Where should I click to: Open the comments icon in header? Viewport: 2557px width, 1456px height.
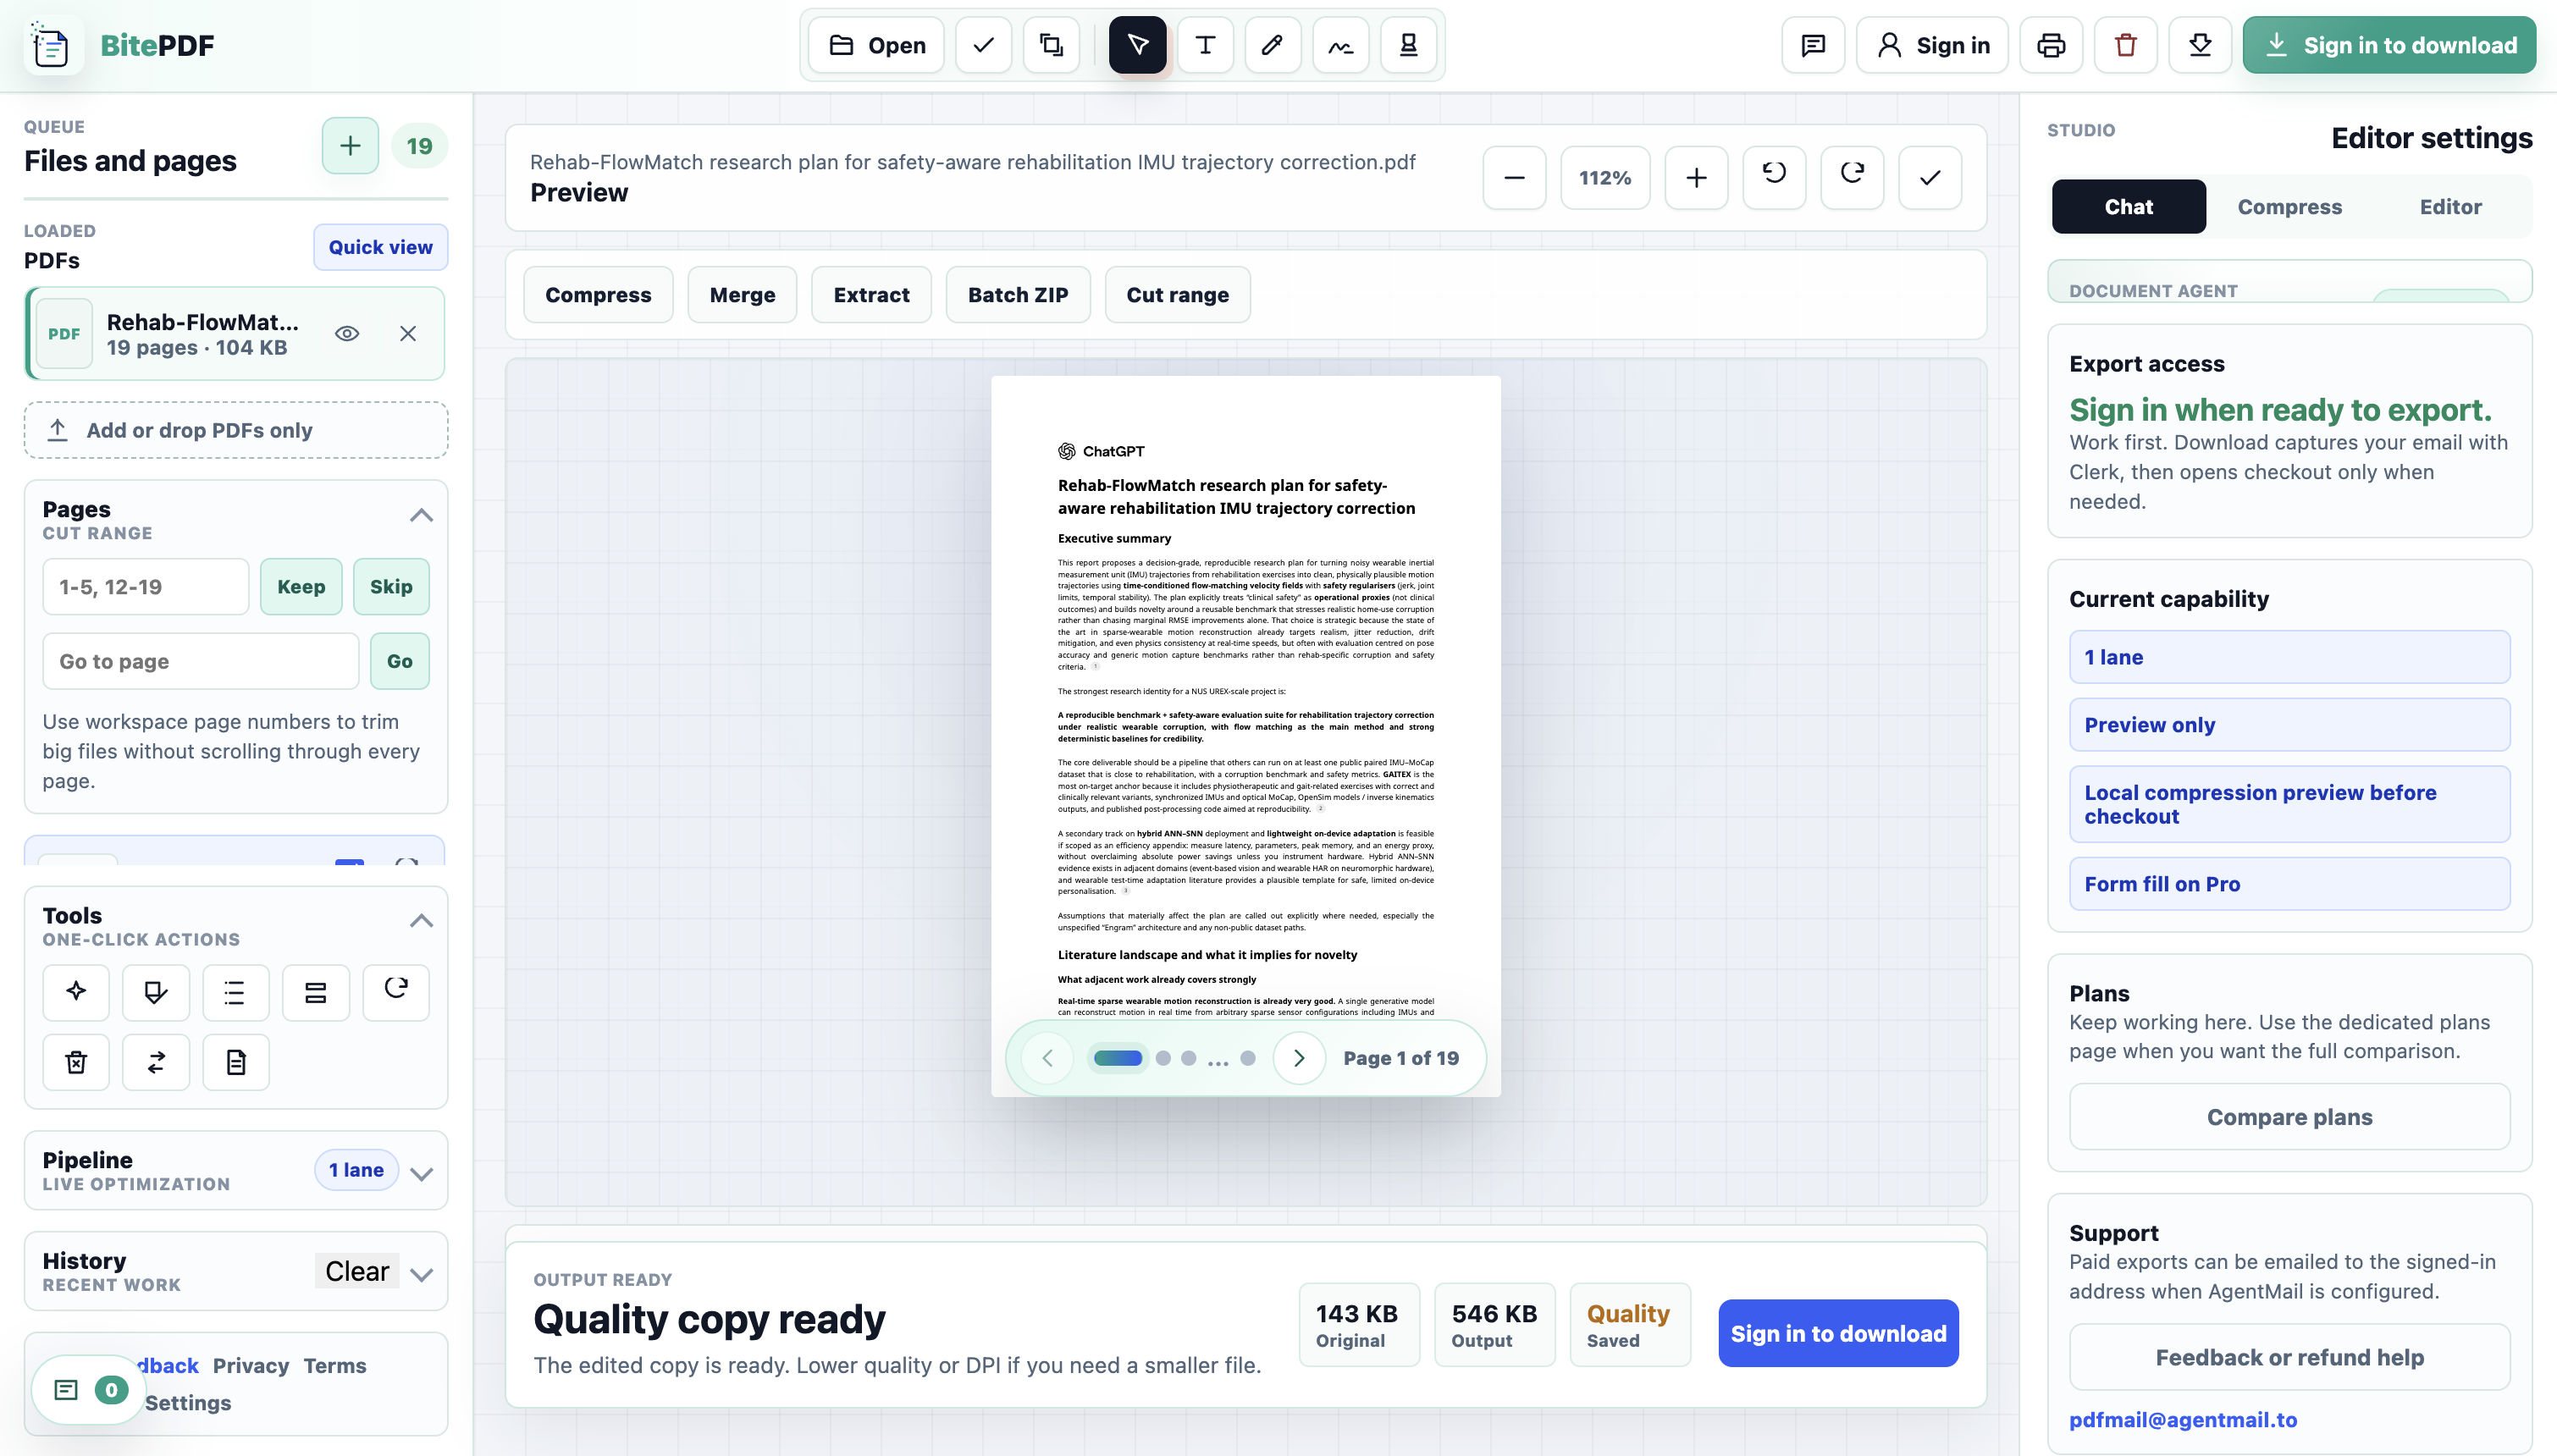(x=1813, y=45)
